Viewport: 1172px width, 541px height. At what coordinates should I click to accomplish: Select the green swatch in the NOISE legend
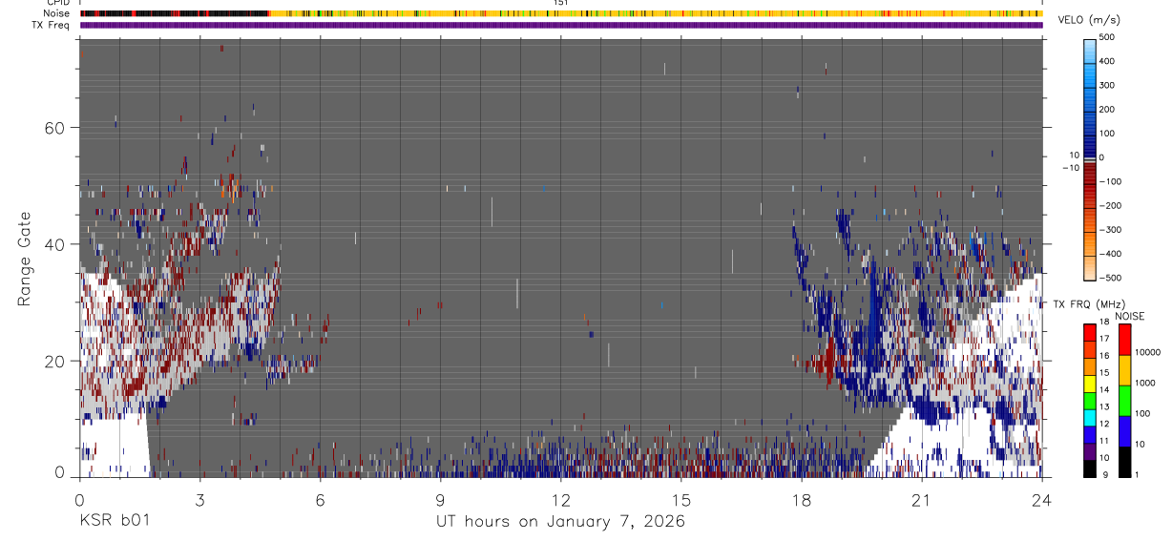[x=1124, y=401]
